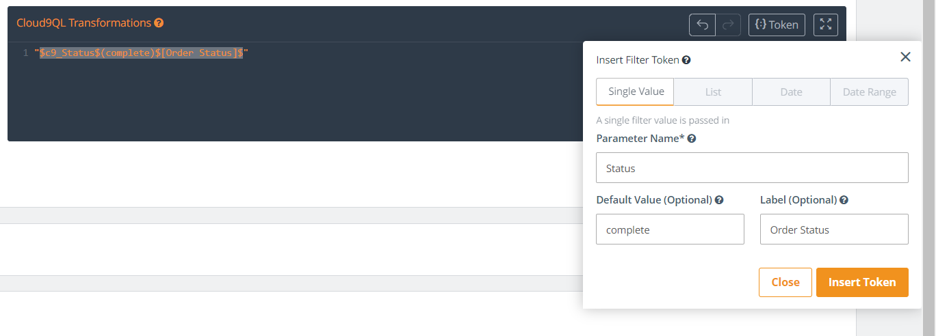Click the Parameter Name input field
This screenshot has width=936, height=336.
pyautogui.click(x=752, y=168)
